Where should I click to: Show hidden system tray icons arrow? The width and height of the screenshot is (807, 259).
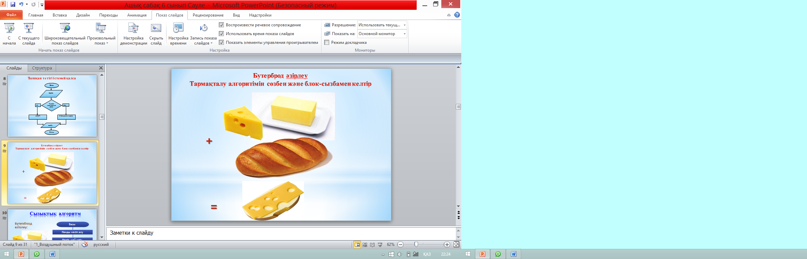(x=383, y=254)
